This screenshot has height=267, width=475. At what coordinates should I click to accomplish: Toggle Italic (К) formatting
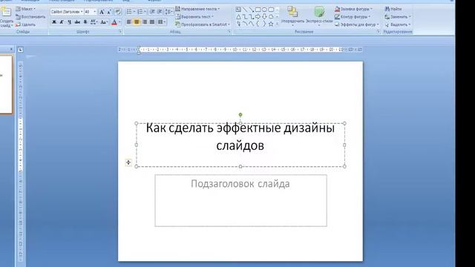pyautogui.click(x=62, y=22)
